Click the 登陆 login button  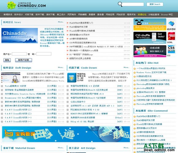click(x=7, y=60)
